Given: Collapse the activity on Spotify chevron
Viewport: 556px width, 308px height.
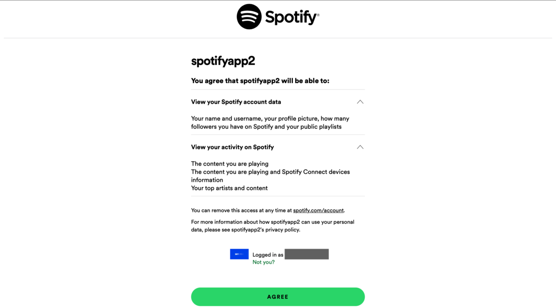Looking at the screenshot, I should tap(360, 147).
